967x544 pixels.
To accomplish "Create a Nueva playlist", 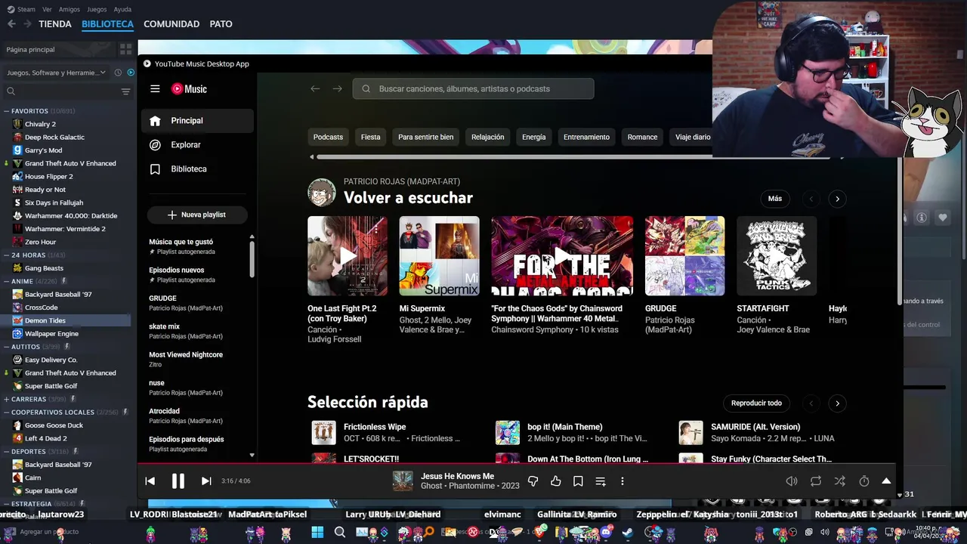I will [197, 215].
